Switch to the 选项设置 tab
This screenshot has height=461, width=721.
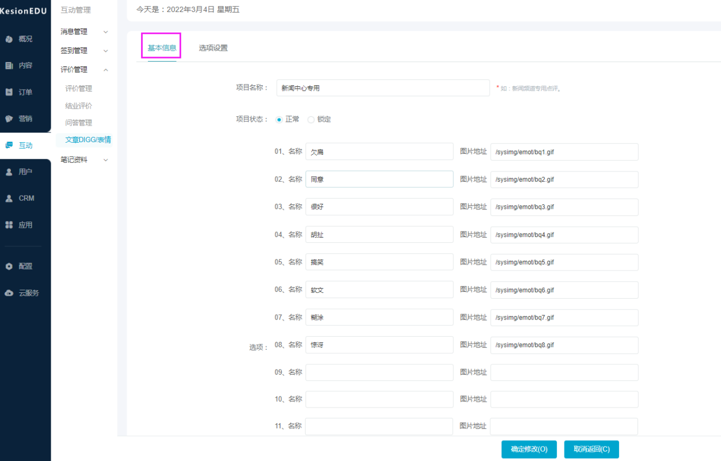[213, 48]
